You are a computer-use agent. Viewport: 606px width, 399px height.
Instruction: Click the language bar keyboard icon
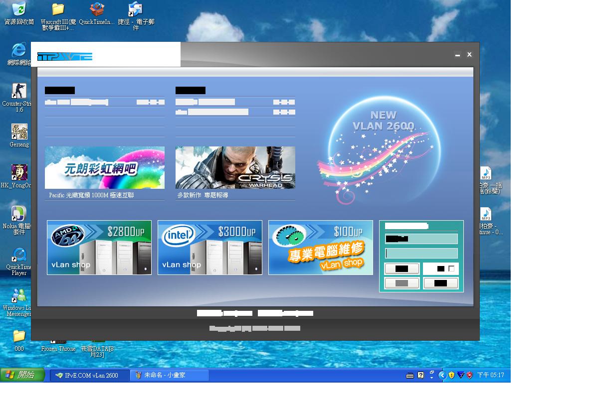[x=410, y=375]
